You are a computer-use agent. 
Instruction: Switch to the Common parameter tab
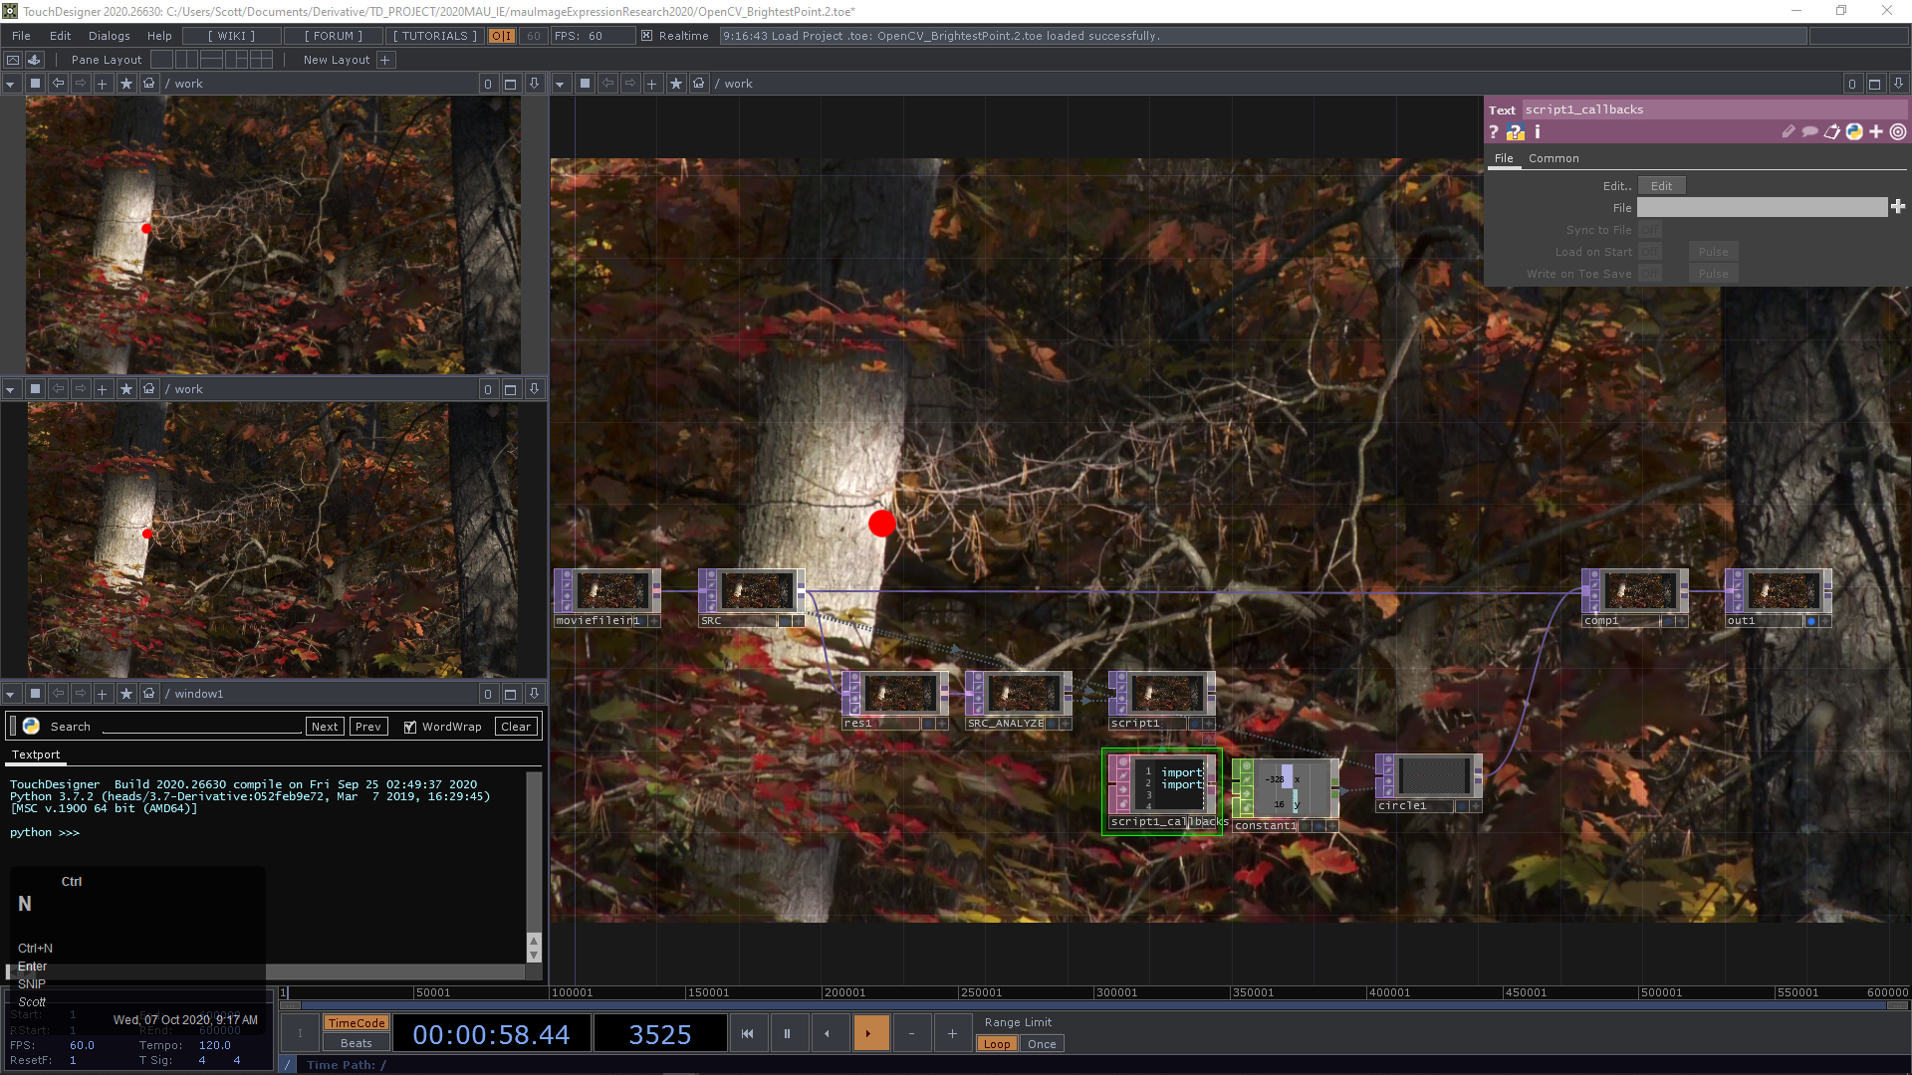pyautogui.click(x=1553, y=158)
